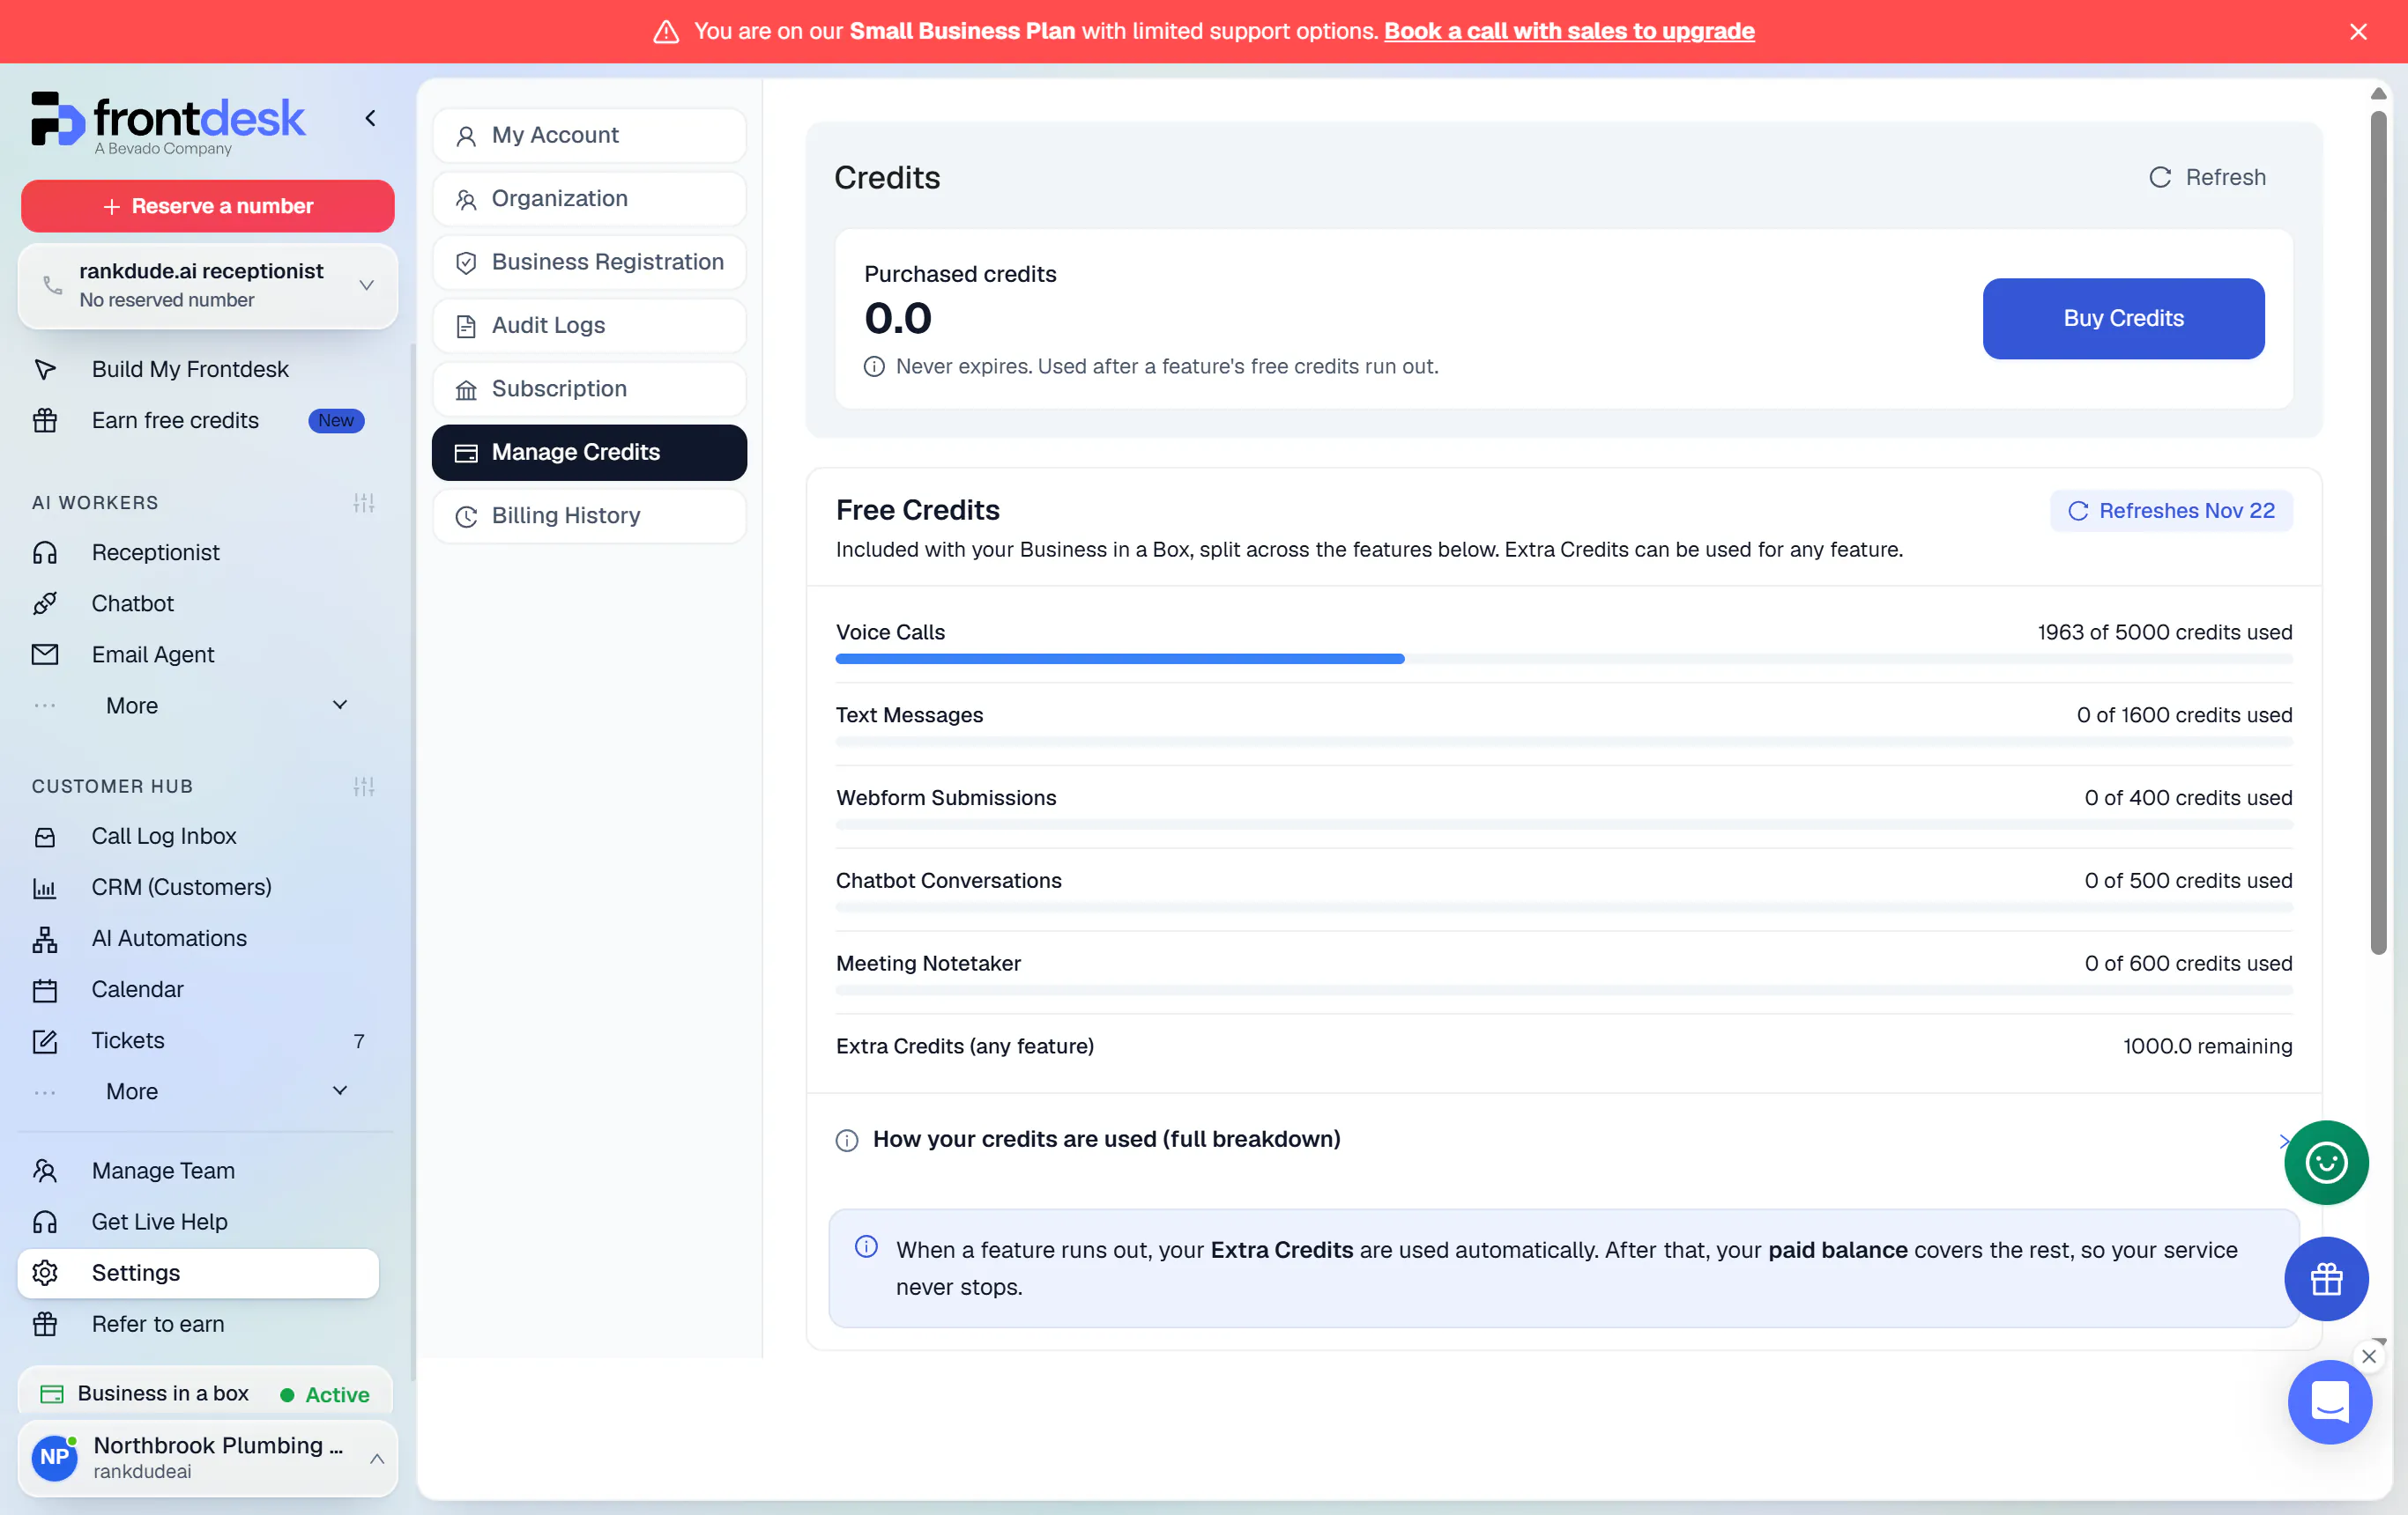The image size is (2408, 1515).
Task: Open Receptionist headset item
Action: (x=198, y=552)
